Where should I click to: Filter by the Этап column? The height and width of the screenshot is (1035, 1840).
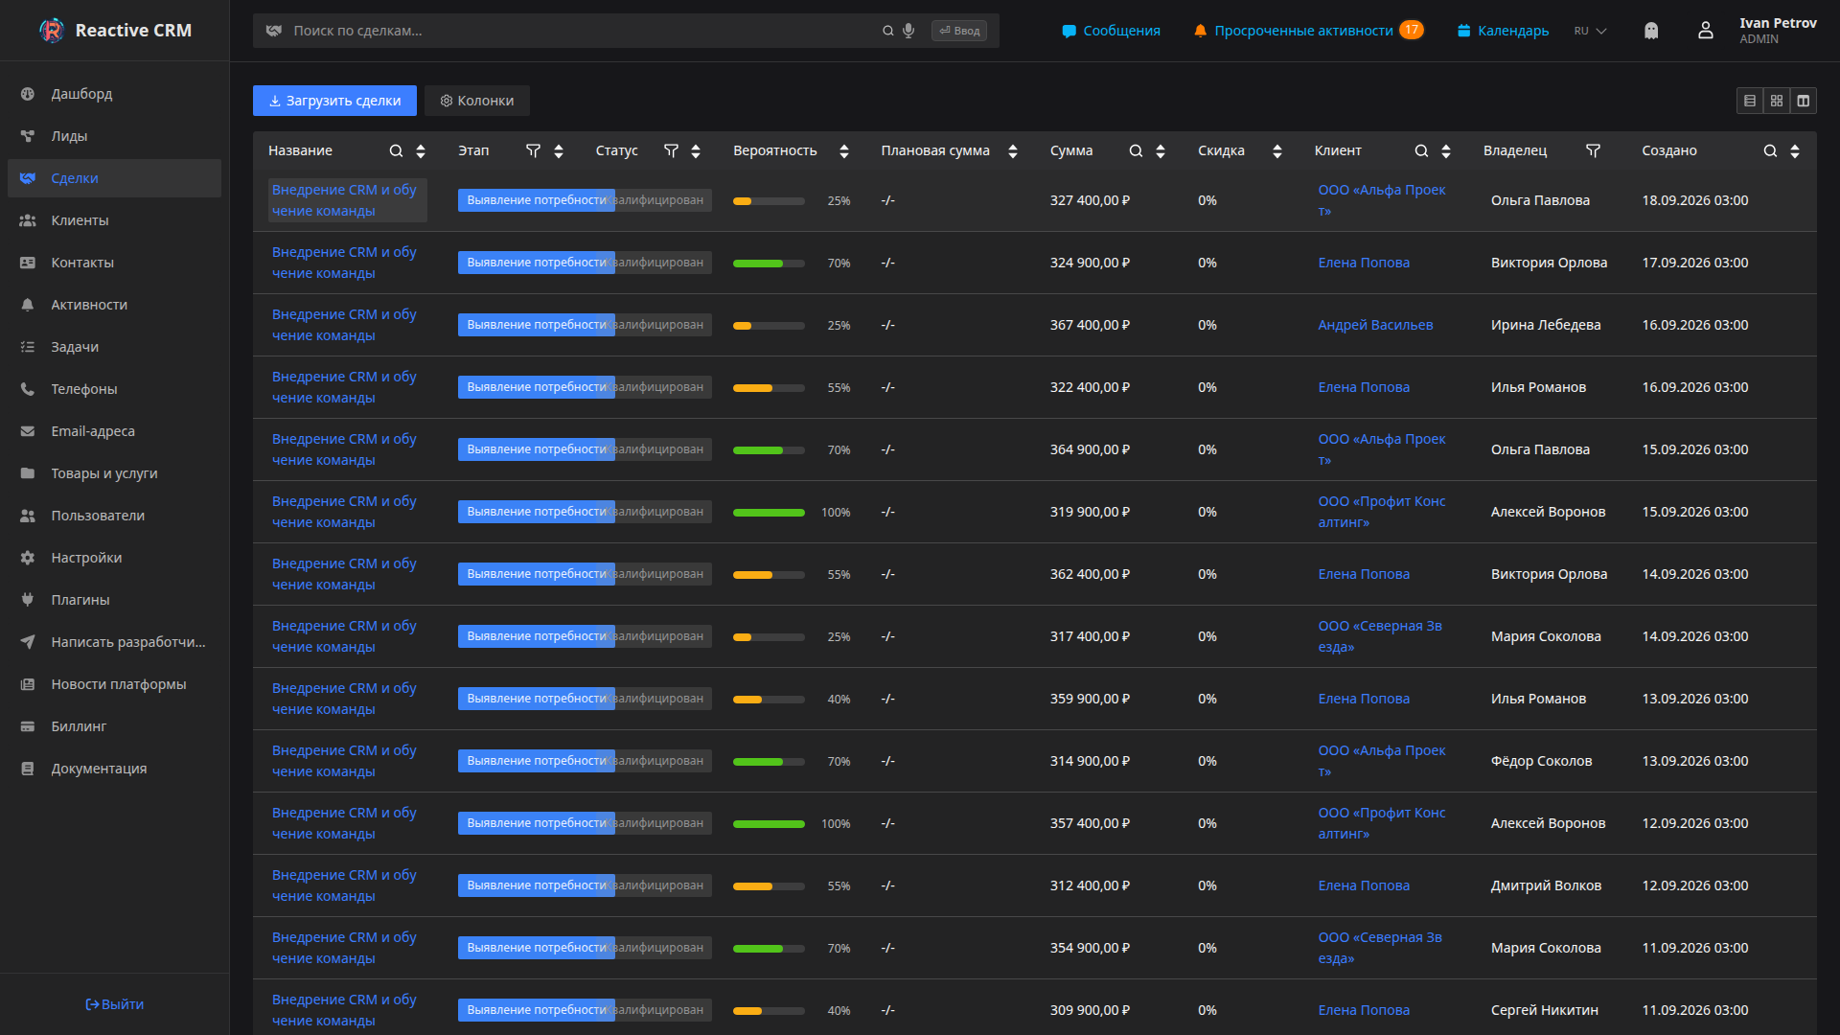(534, 151)
